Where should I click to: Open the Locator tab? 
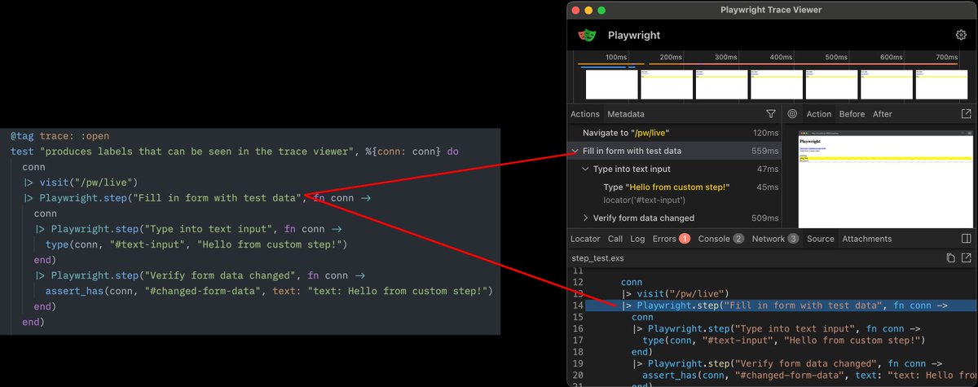click(x=585, y=239)
